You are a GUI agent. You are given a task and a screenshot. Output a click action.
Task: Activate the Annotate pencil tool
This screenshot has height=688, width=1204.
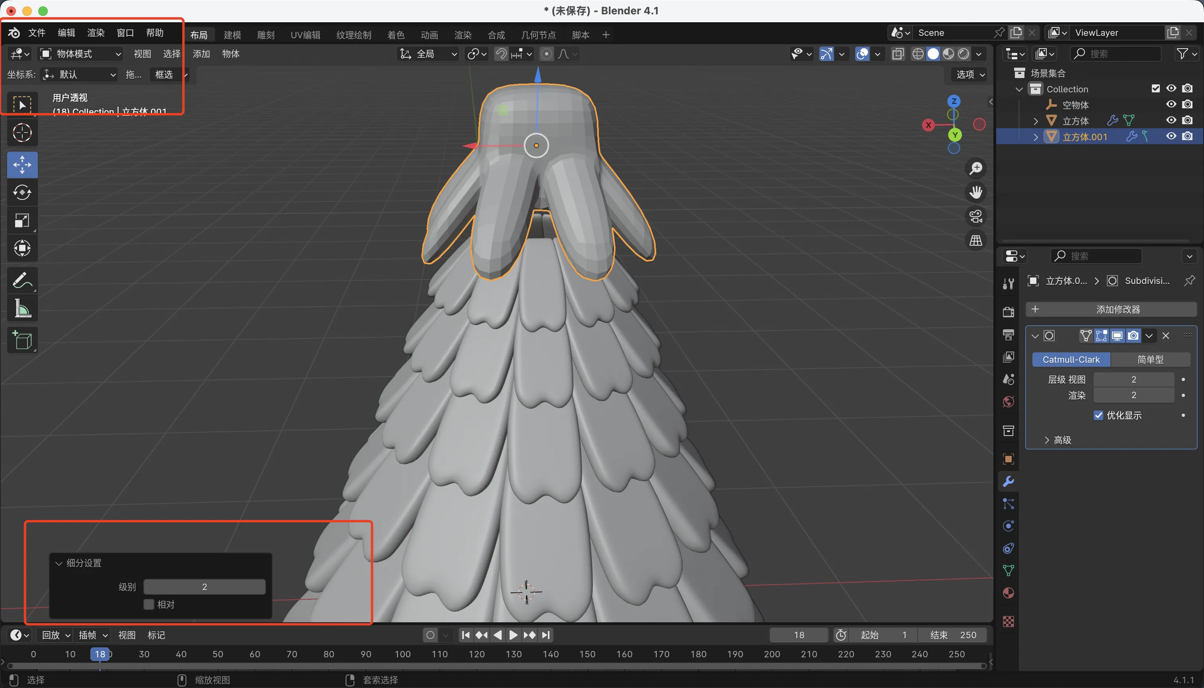(22, 280)
